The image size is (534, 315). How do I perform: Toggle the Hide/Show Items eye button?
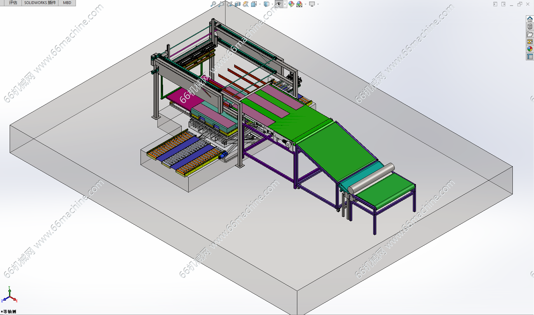(x=279, y=4)
